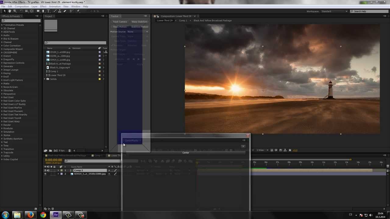Open the Effect menu
The image size is (390, 219).
(x=43, y=6)
